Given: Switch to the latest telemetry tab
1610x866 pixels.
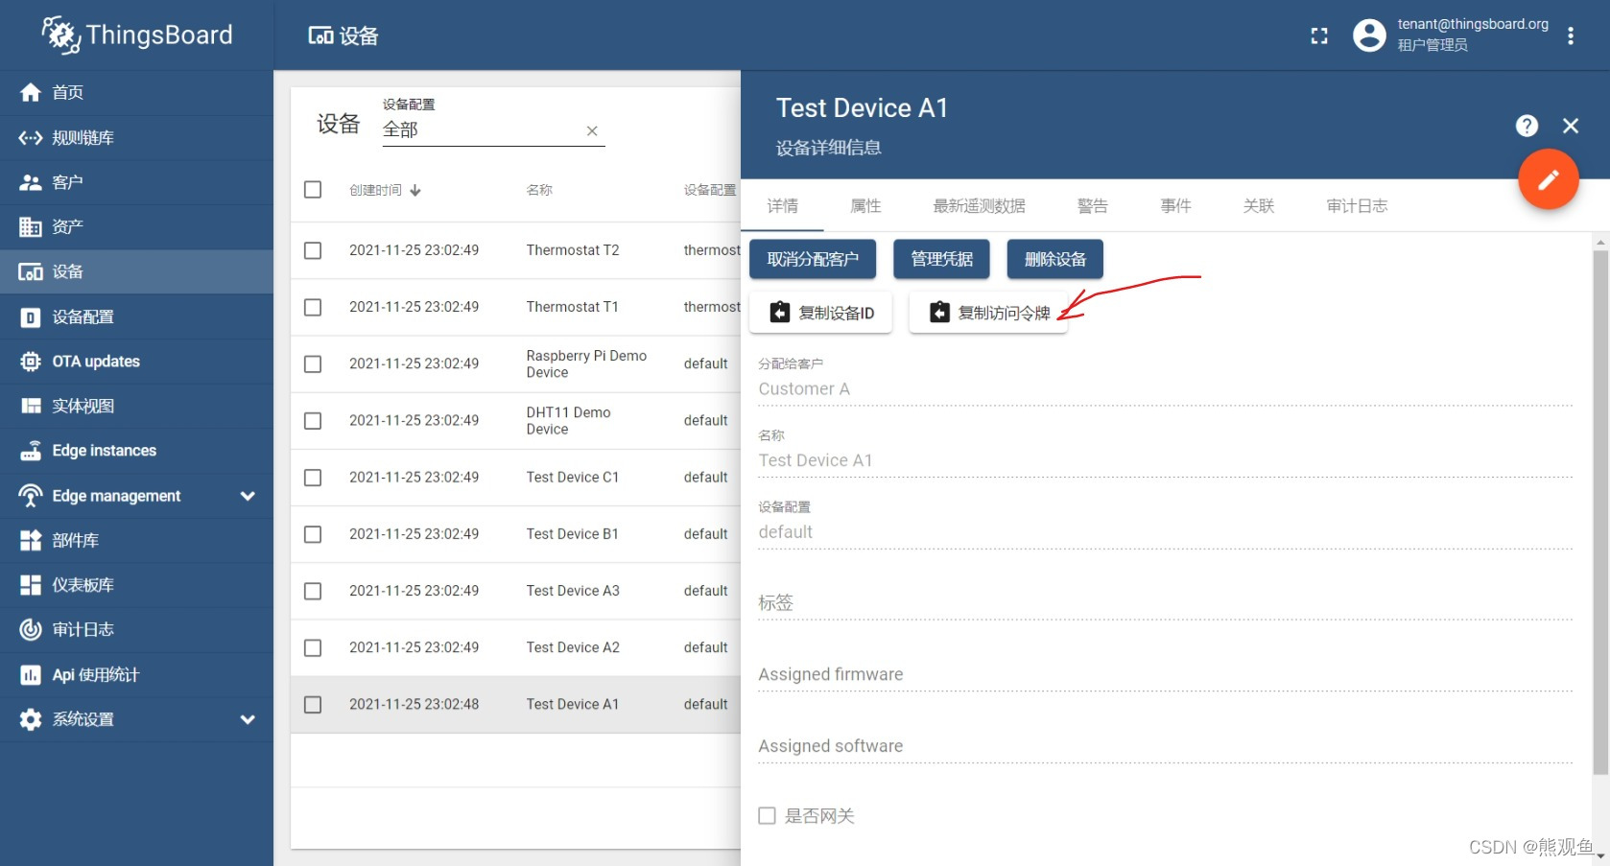Looking at the screenshot, I should [x=979, y=206].
